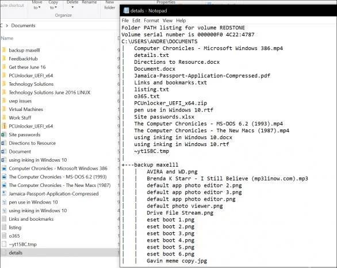
Task: Select the ~yt15BC.tmp blank file icon
Action: [x=4, y=244]
